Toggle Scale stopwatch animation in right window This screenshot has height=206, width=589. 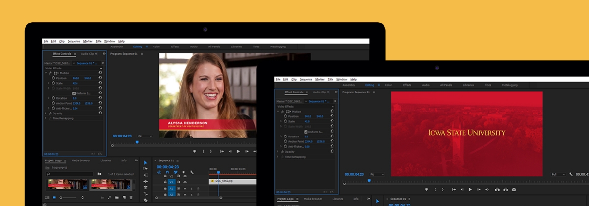click(285, 121)
